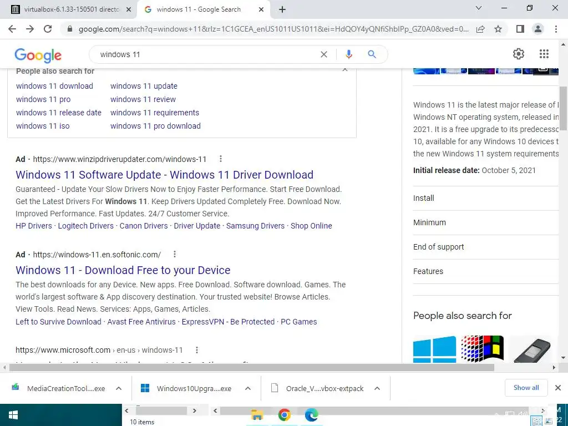This screenshot has height=426, width=568.
Task: Search for windows 11 review
Action: click(143, 99)
